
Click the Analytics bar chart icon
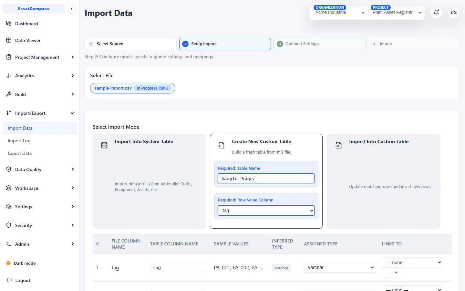click(x=9, y=76)
